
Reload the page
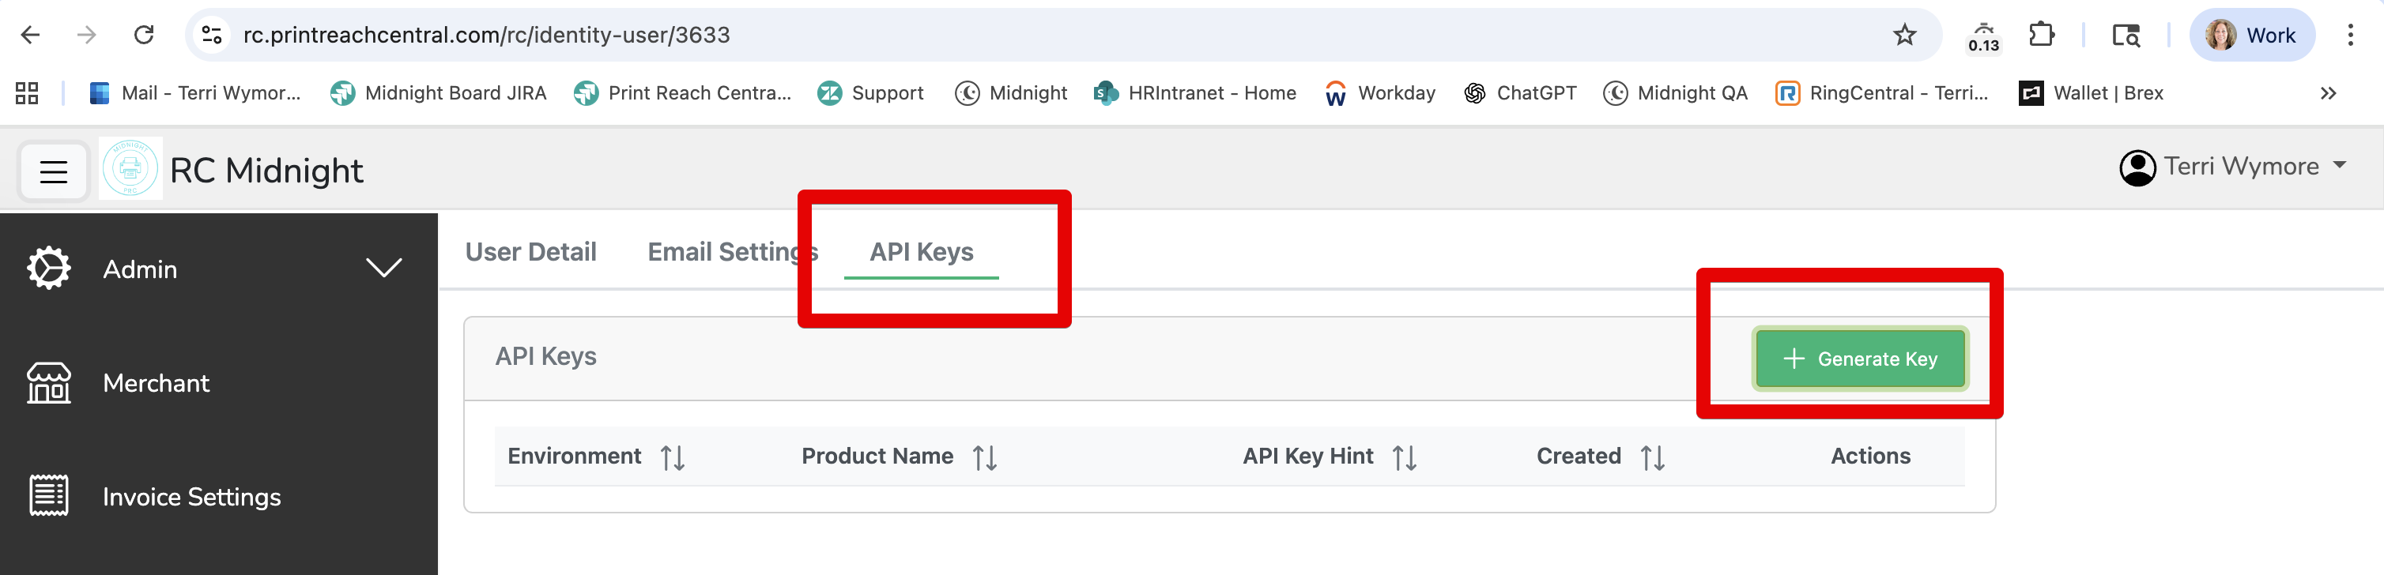143,35
